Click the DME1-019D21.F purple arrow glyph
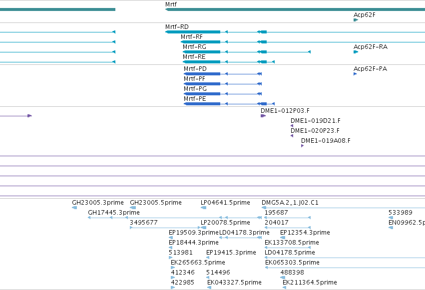Viewport: 425px width, 290px height. click(x=292, y=126)
